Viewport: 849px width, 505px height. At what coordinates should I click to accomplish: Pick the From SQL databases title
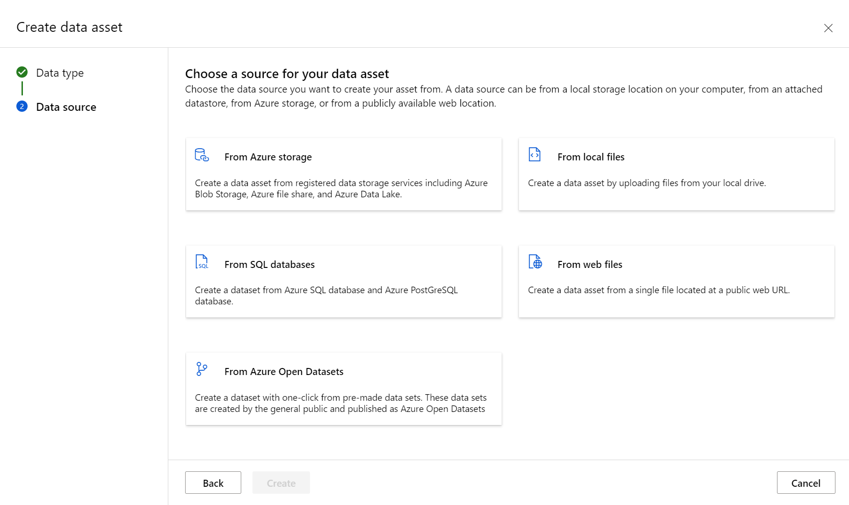click(269, 265)
